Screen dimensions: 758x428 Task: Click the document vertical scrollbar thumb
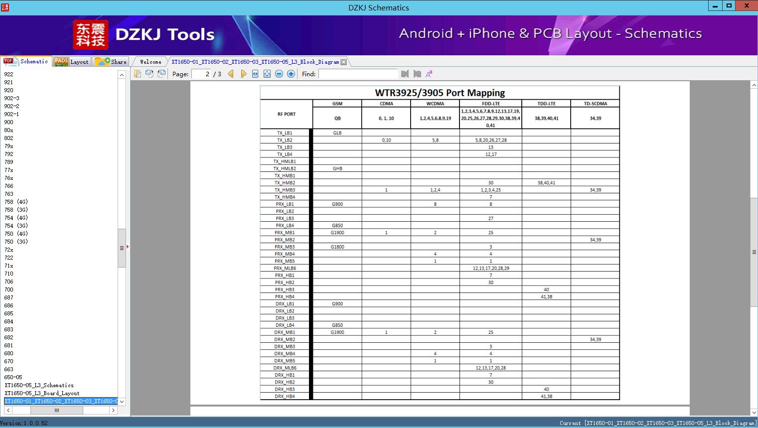(x=754, y=252)
